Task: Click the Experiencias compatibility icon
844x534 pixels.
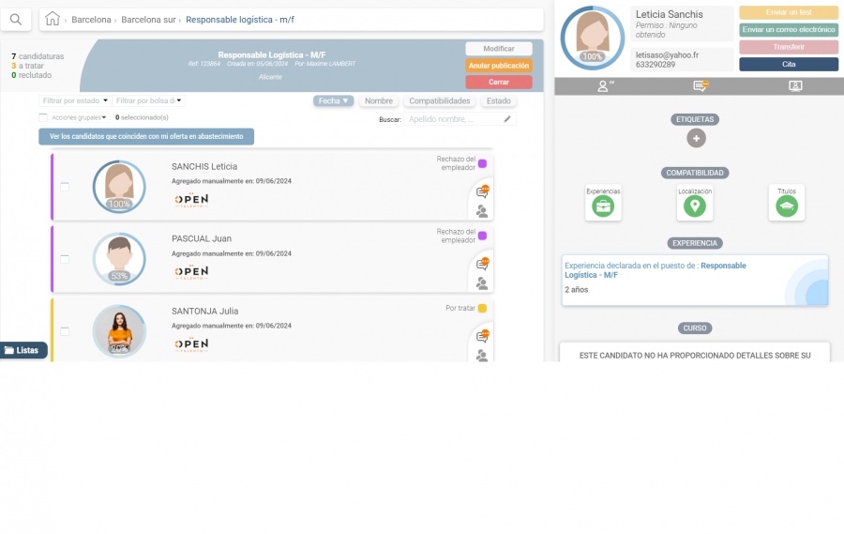Action: click(x=603, y=206)
